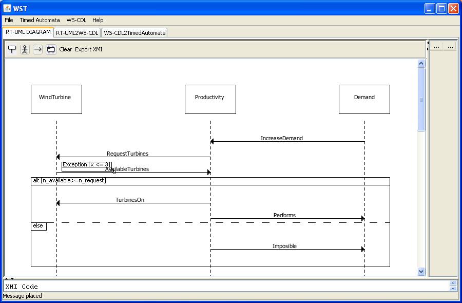Close the WST window

point(453,8)
